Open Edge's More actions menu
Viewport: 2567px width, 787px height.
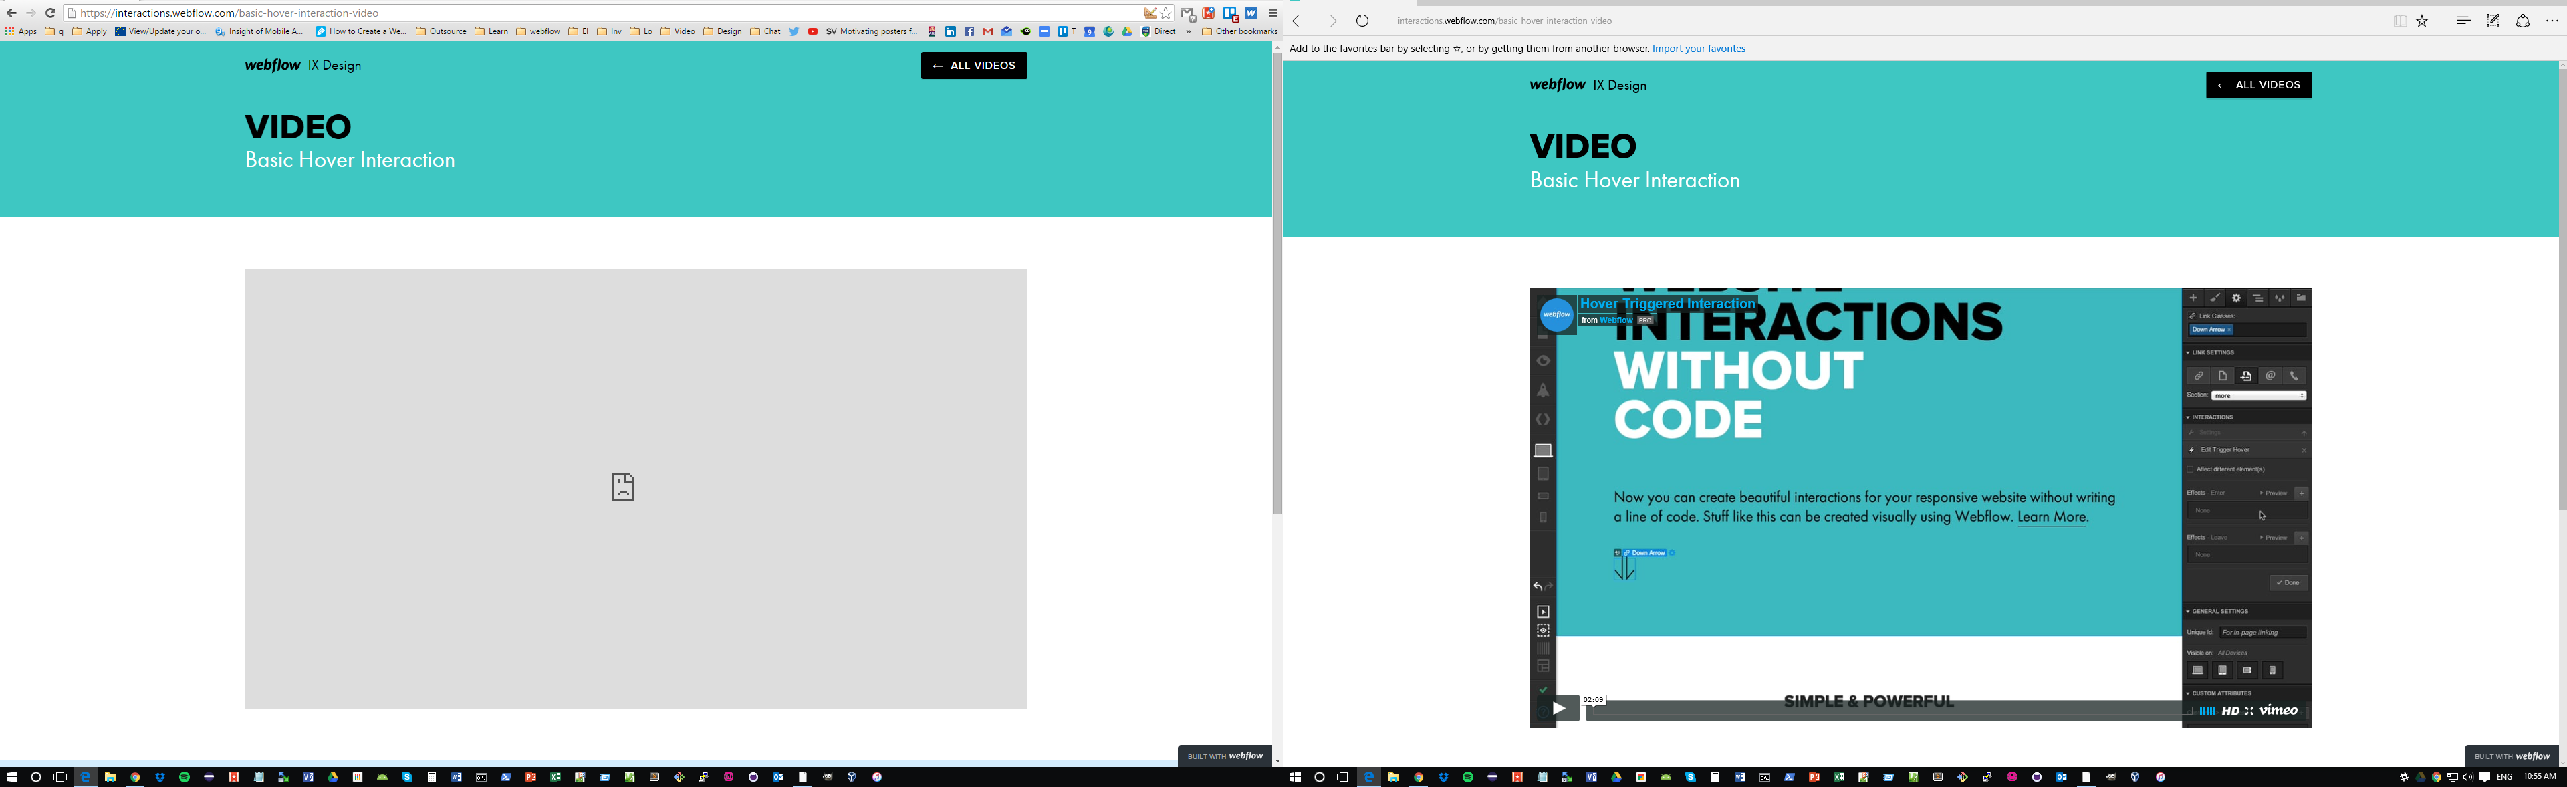pyautogui.click(x=2552, y=21)
